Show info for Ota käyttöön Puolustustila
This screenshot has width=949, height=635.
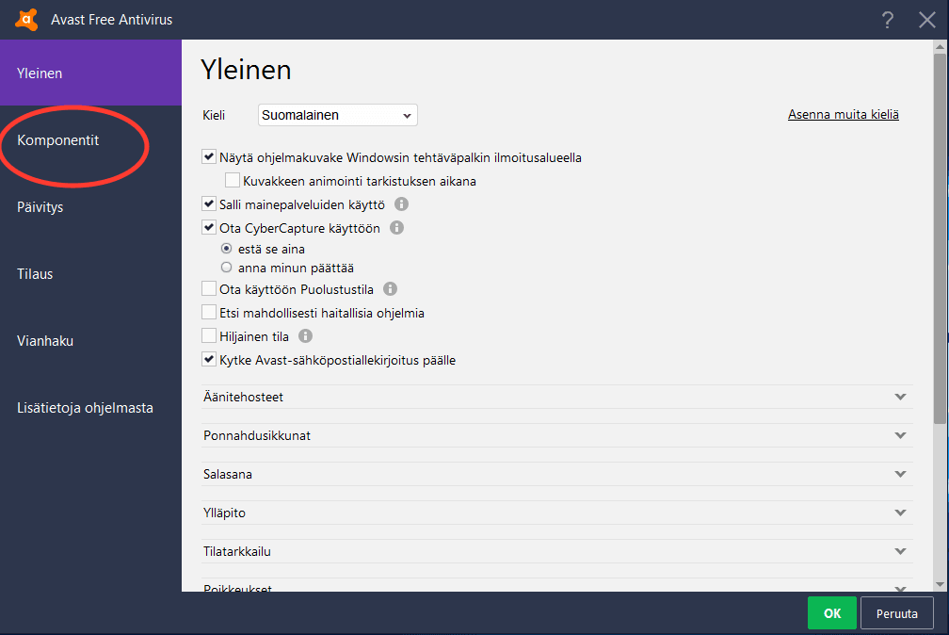point(390,289)
